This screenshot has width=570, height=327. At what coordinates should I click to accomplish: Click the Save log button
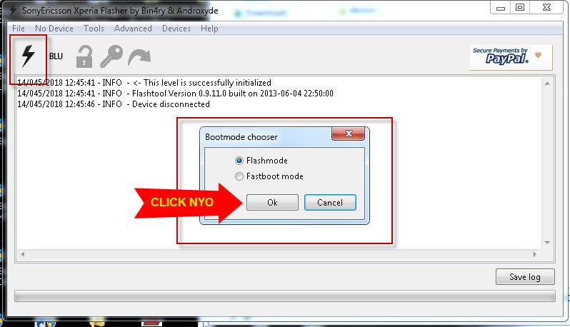[x=525, y=277]
